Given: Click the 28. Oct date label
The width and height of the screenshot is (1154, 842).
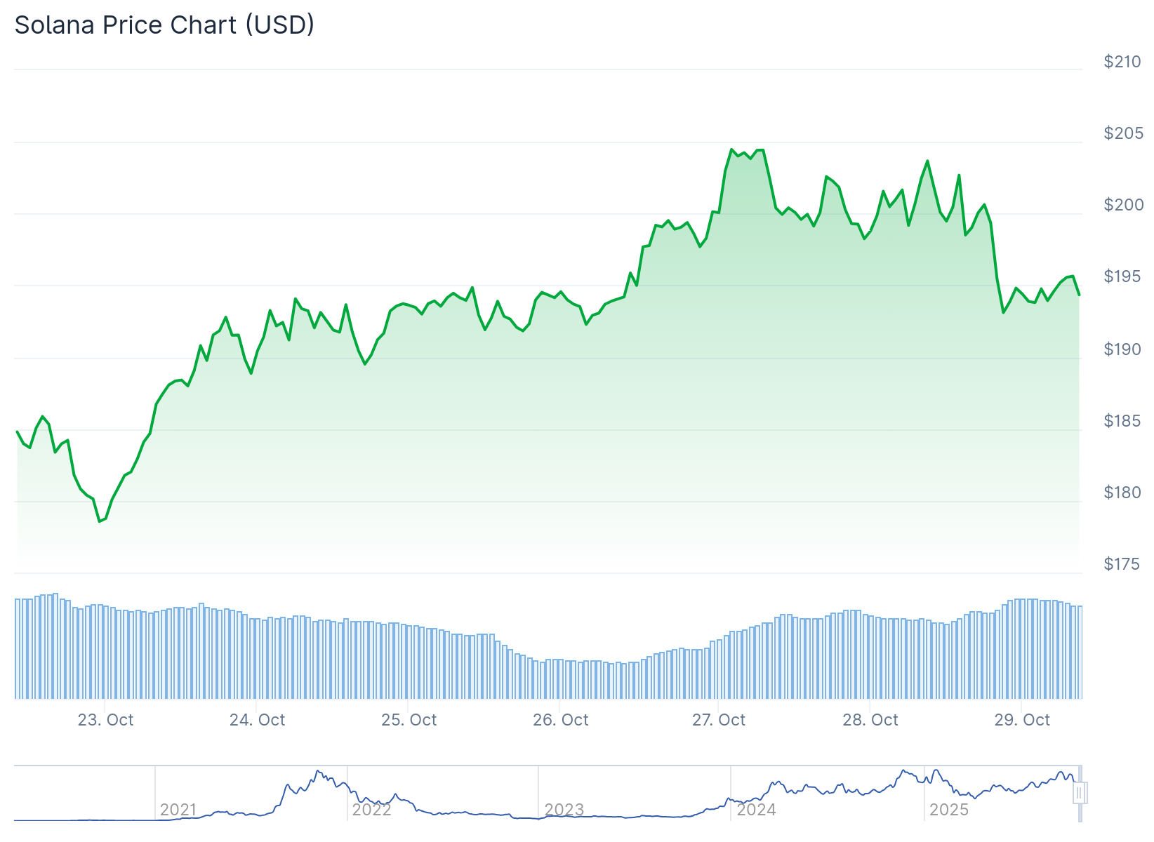Looking at the screenshot, I should click(870, 720).
